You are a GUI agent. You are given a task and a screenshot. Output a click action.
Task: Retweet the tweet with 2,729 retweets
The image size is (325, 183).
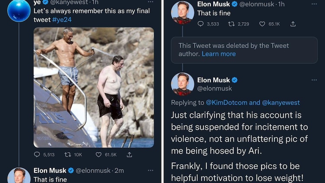[231, 24]
